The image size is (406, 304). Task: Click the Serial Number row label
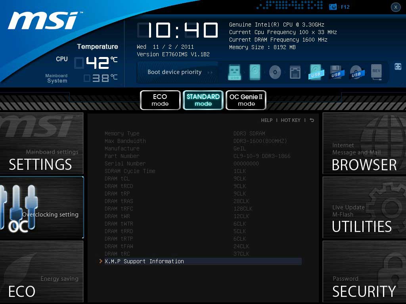click(x=125, y=163)
